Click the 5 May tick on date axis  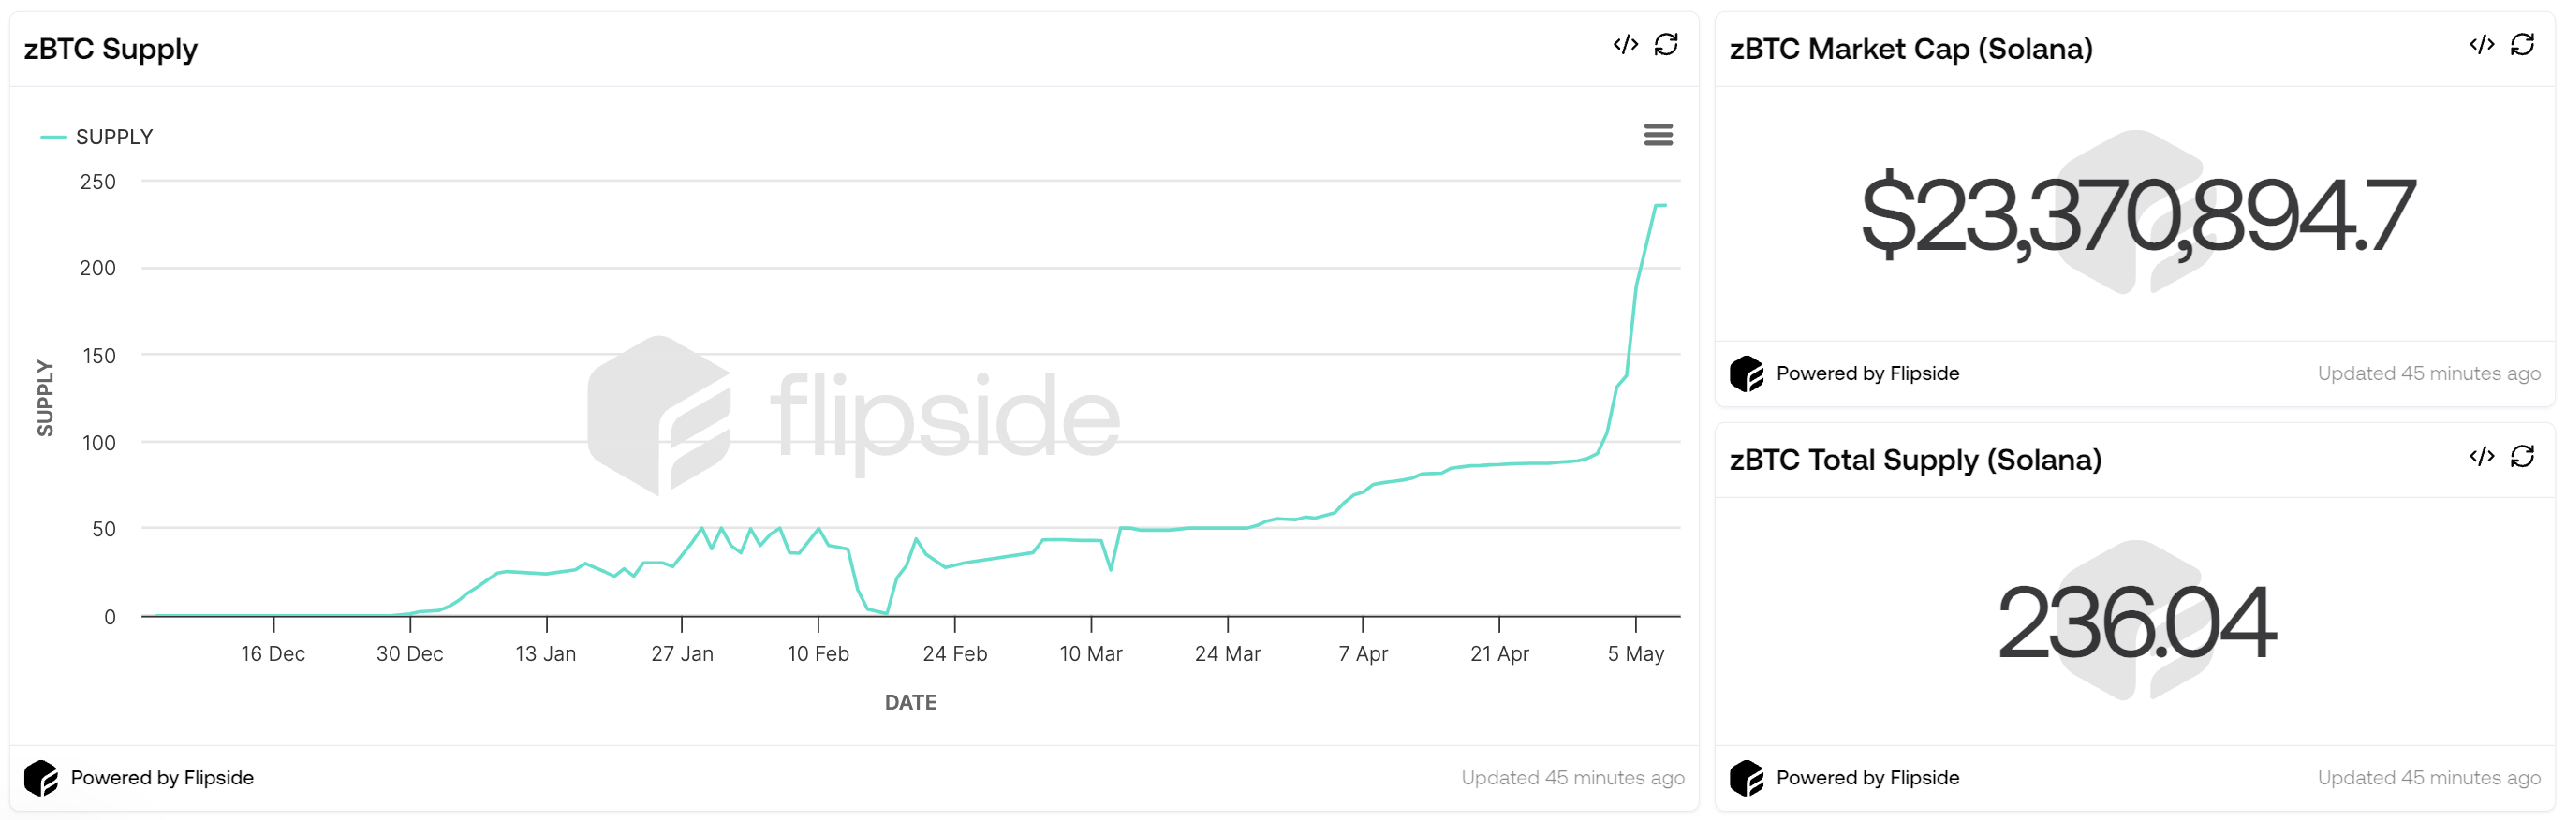(x=1634, y=653)
